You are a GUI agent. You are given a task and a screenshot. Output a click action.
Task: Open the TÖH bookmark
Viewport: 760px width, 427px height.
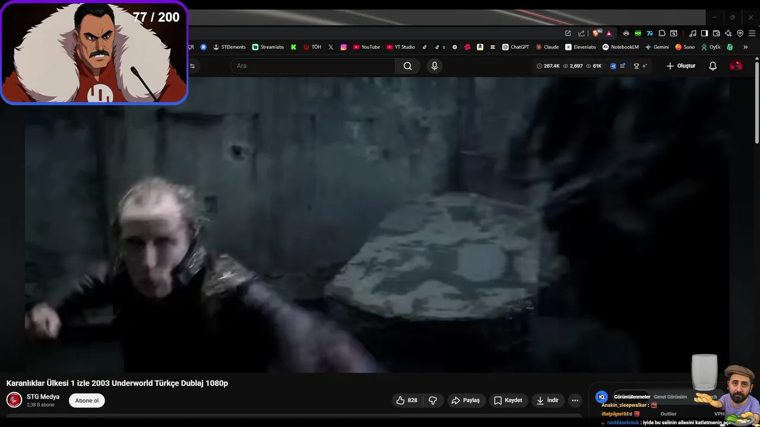312,47
